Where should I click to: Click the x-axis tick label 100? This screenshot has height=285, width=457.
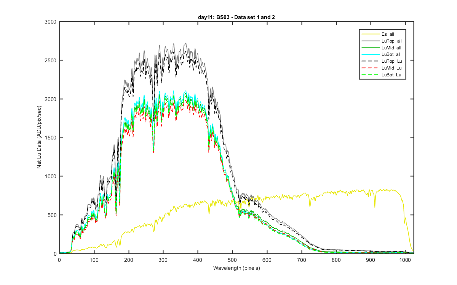point(94,260)
